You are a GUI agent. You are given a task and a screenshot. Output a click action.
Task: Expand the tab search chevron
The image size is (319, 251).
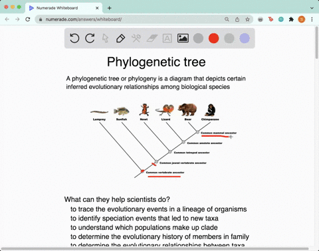312,8
